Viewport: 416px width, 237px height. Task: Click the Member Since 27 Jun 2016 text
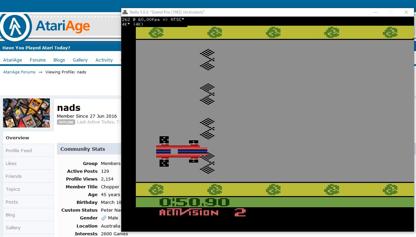click(x=87, y=116)
